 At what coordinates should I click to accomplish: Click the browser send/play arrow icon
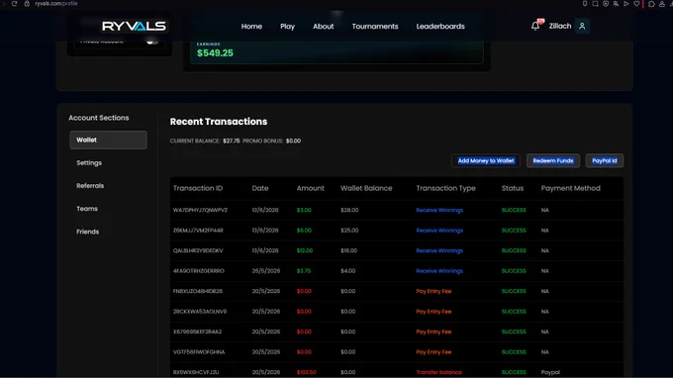point(626,3)
